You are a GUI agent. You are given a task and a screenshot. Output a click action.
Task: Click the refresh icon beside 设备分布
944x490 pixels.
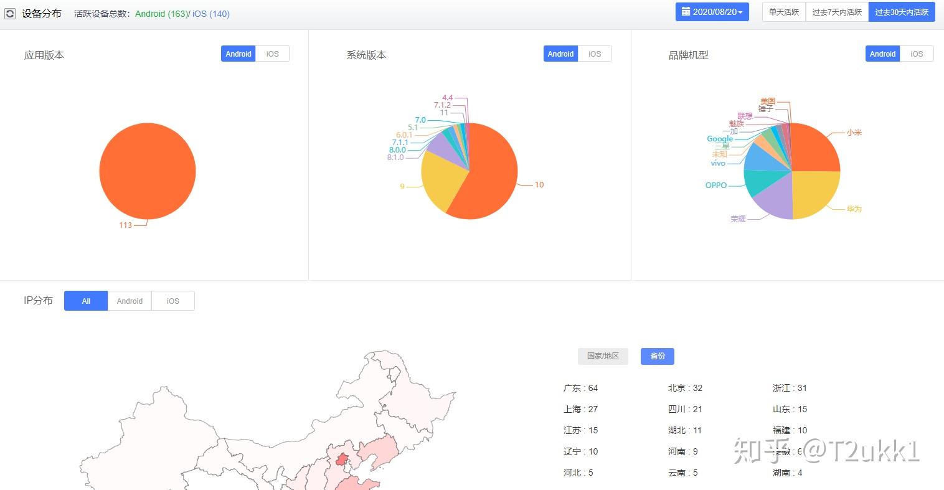coord(9,12)
